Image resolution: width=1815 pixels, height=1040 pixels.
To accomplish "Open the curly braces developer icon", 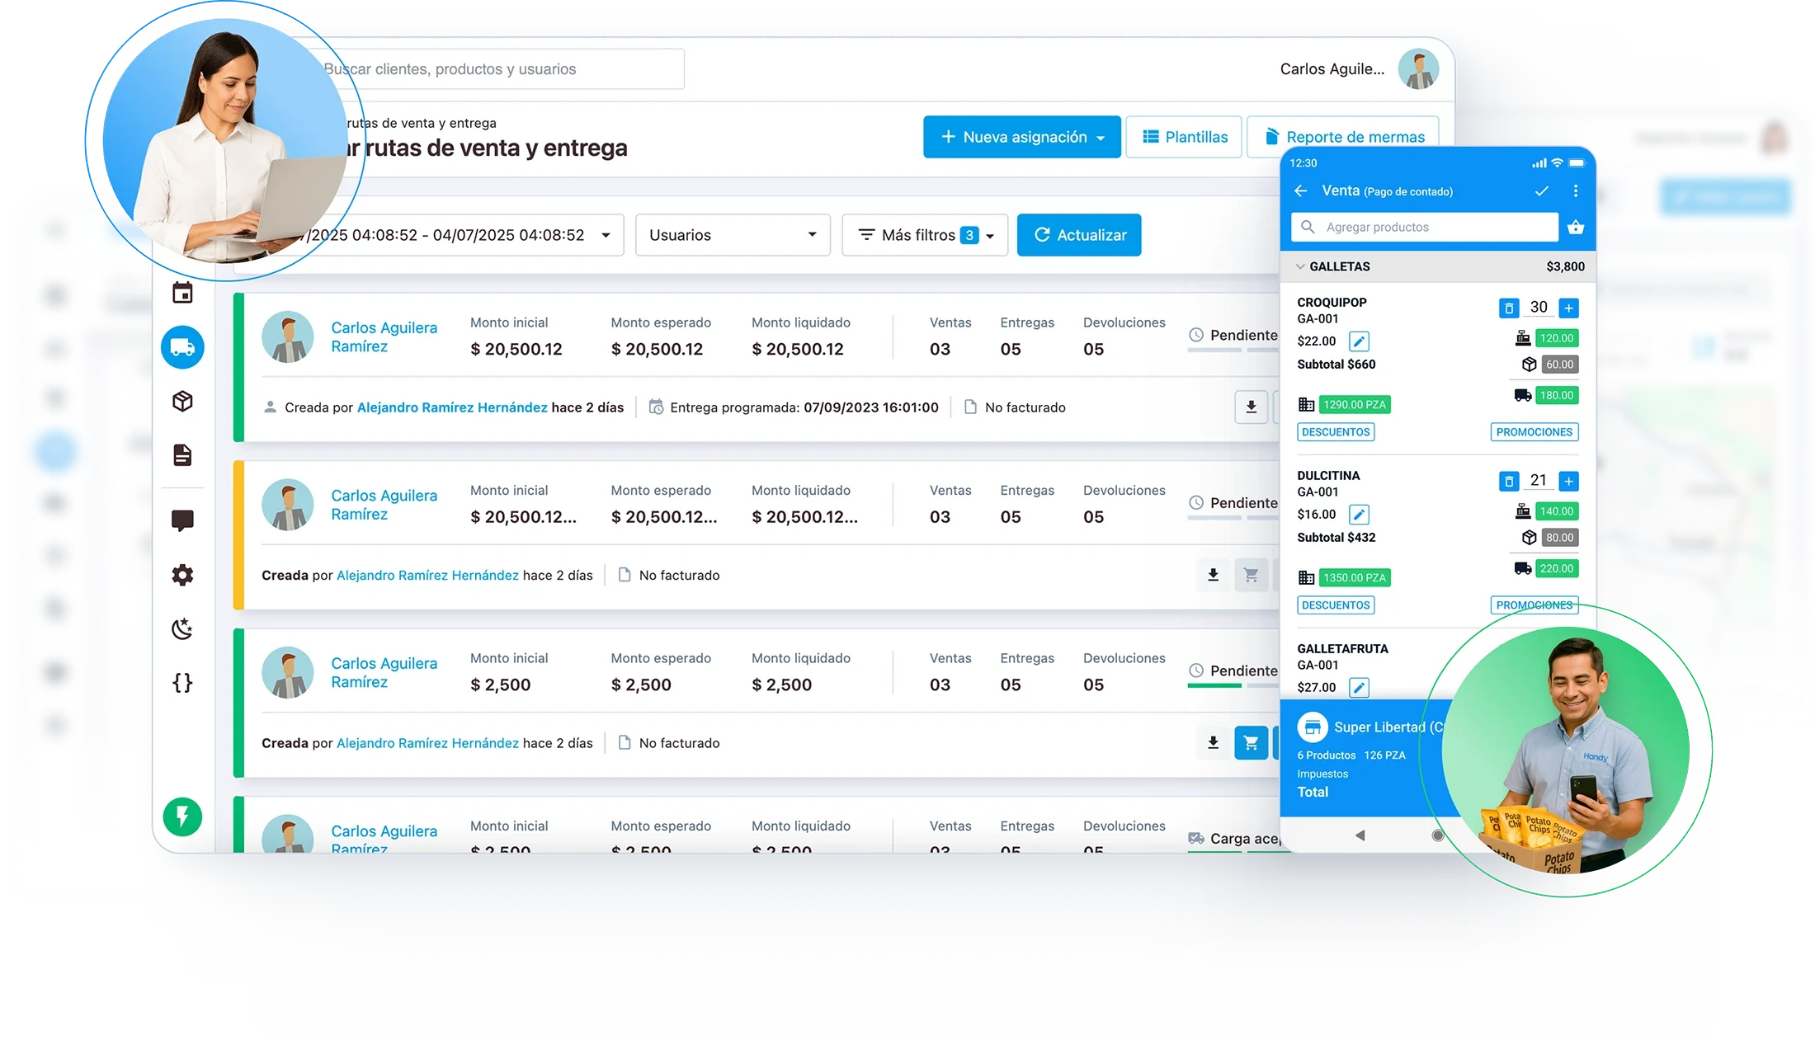I will point(182,683).
